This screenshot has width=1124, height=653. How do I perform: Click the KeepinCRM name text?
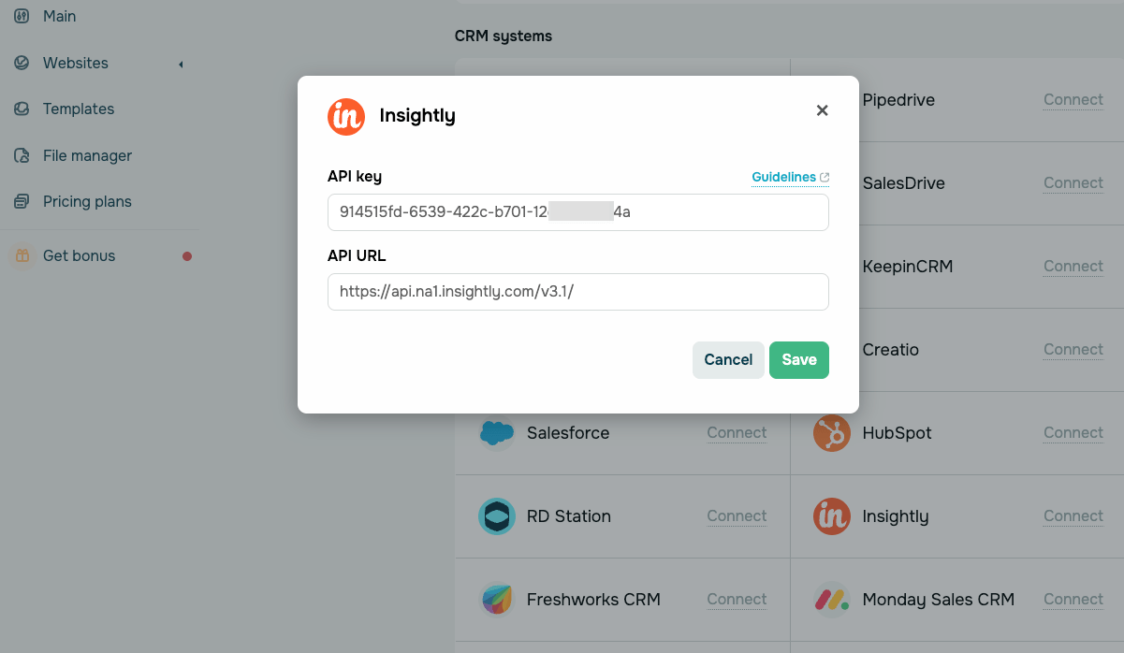[x=907, y=267]
